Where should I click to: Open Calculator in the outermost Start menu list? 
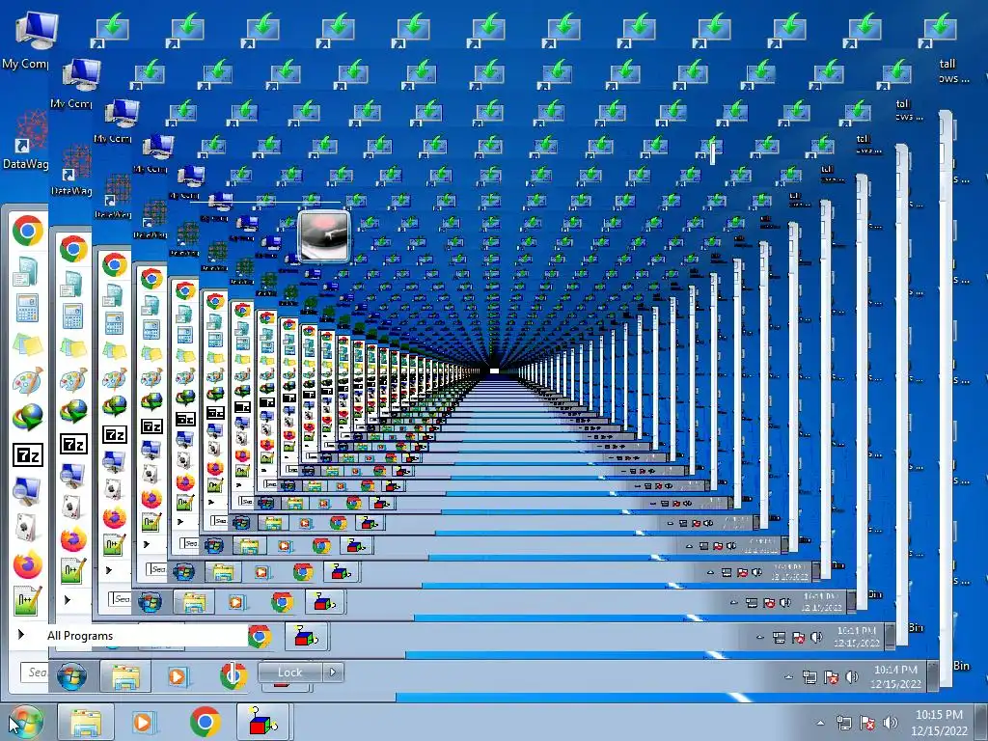[x=27, y=308]
